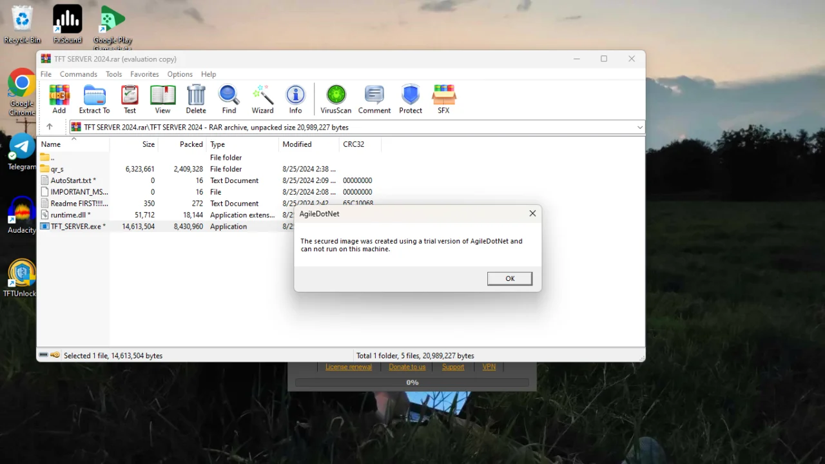The width and height of the screenshot is (825, 464).
Task: Launch FxSound desktop shortcut
Action: click(x=68, y=24)
